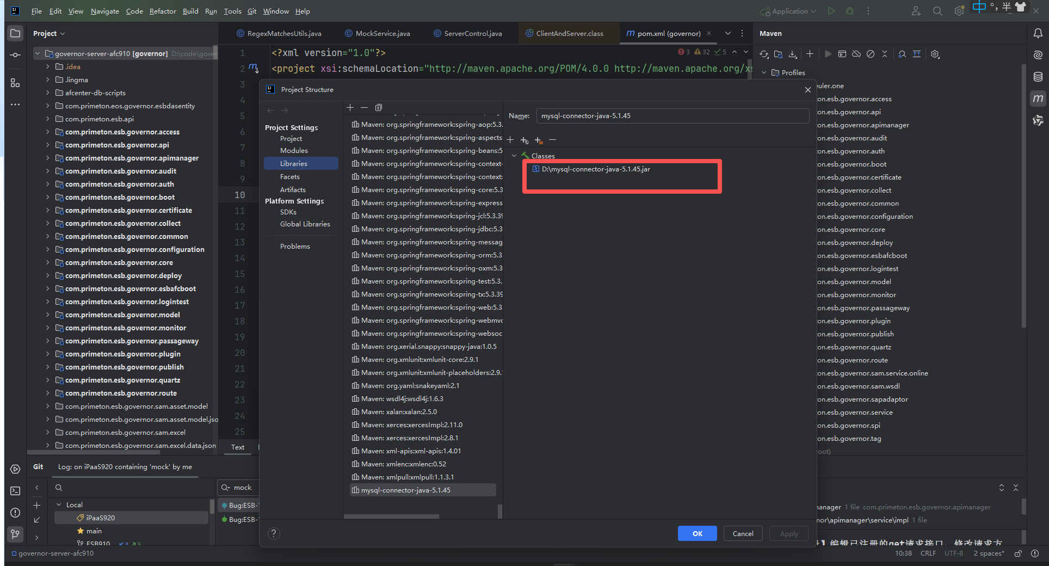Image resolution: width=1049 pixels, height=566 pixels.
Task: Open the Refactor menu
Action: 163,11
